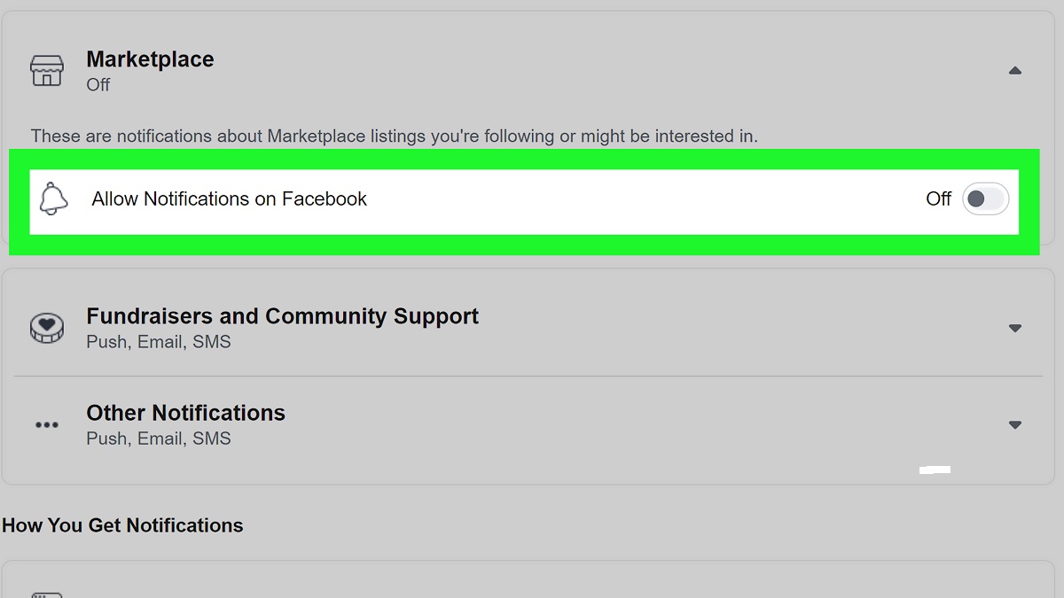Expand the Other Notifications dropdown arrow
1064x598 pixels.
click(x=1015, y=425)
